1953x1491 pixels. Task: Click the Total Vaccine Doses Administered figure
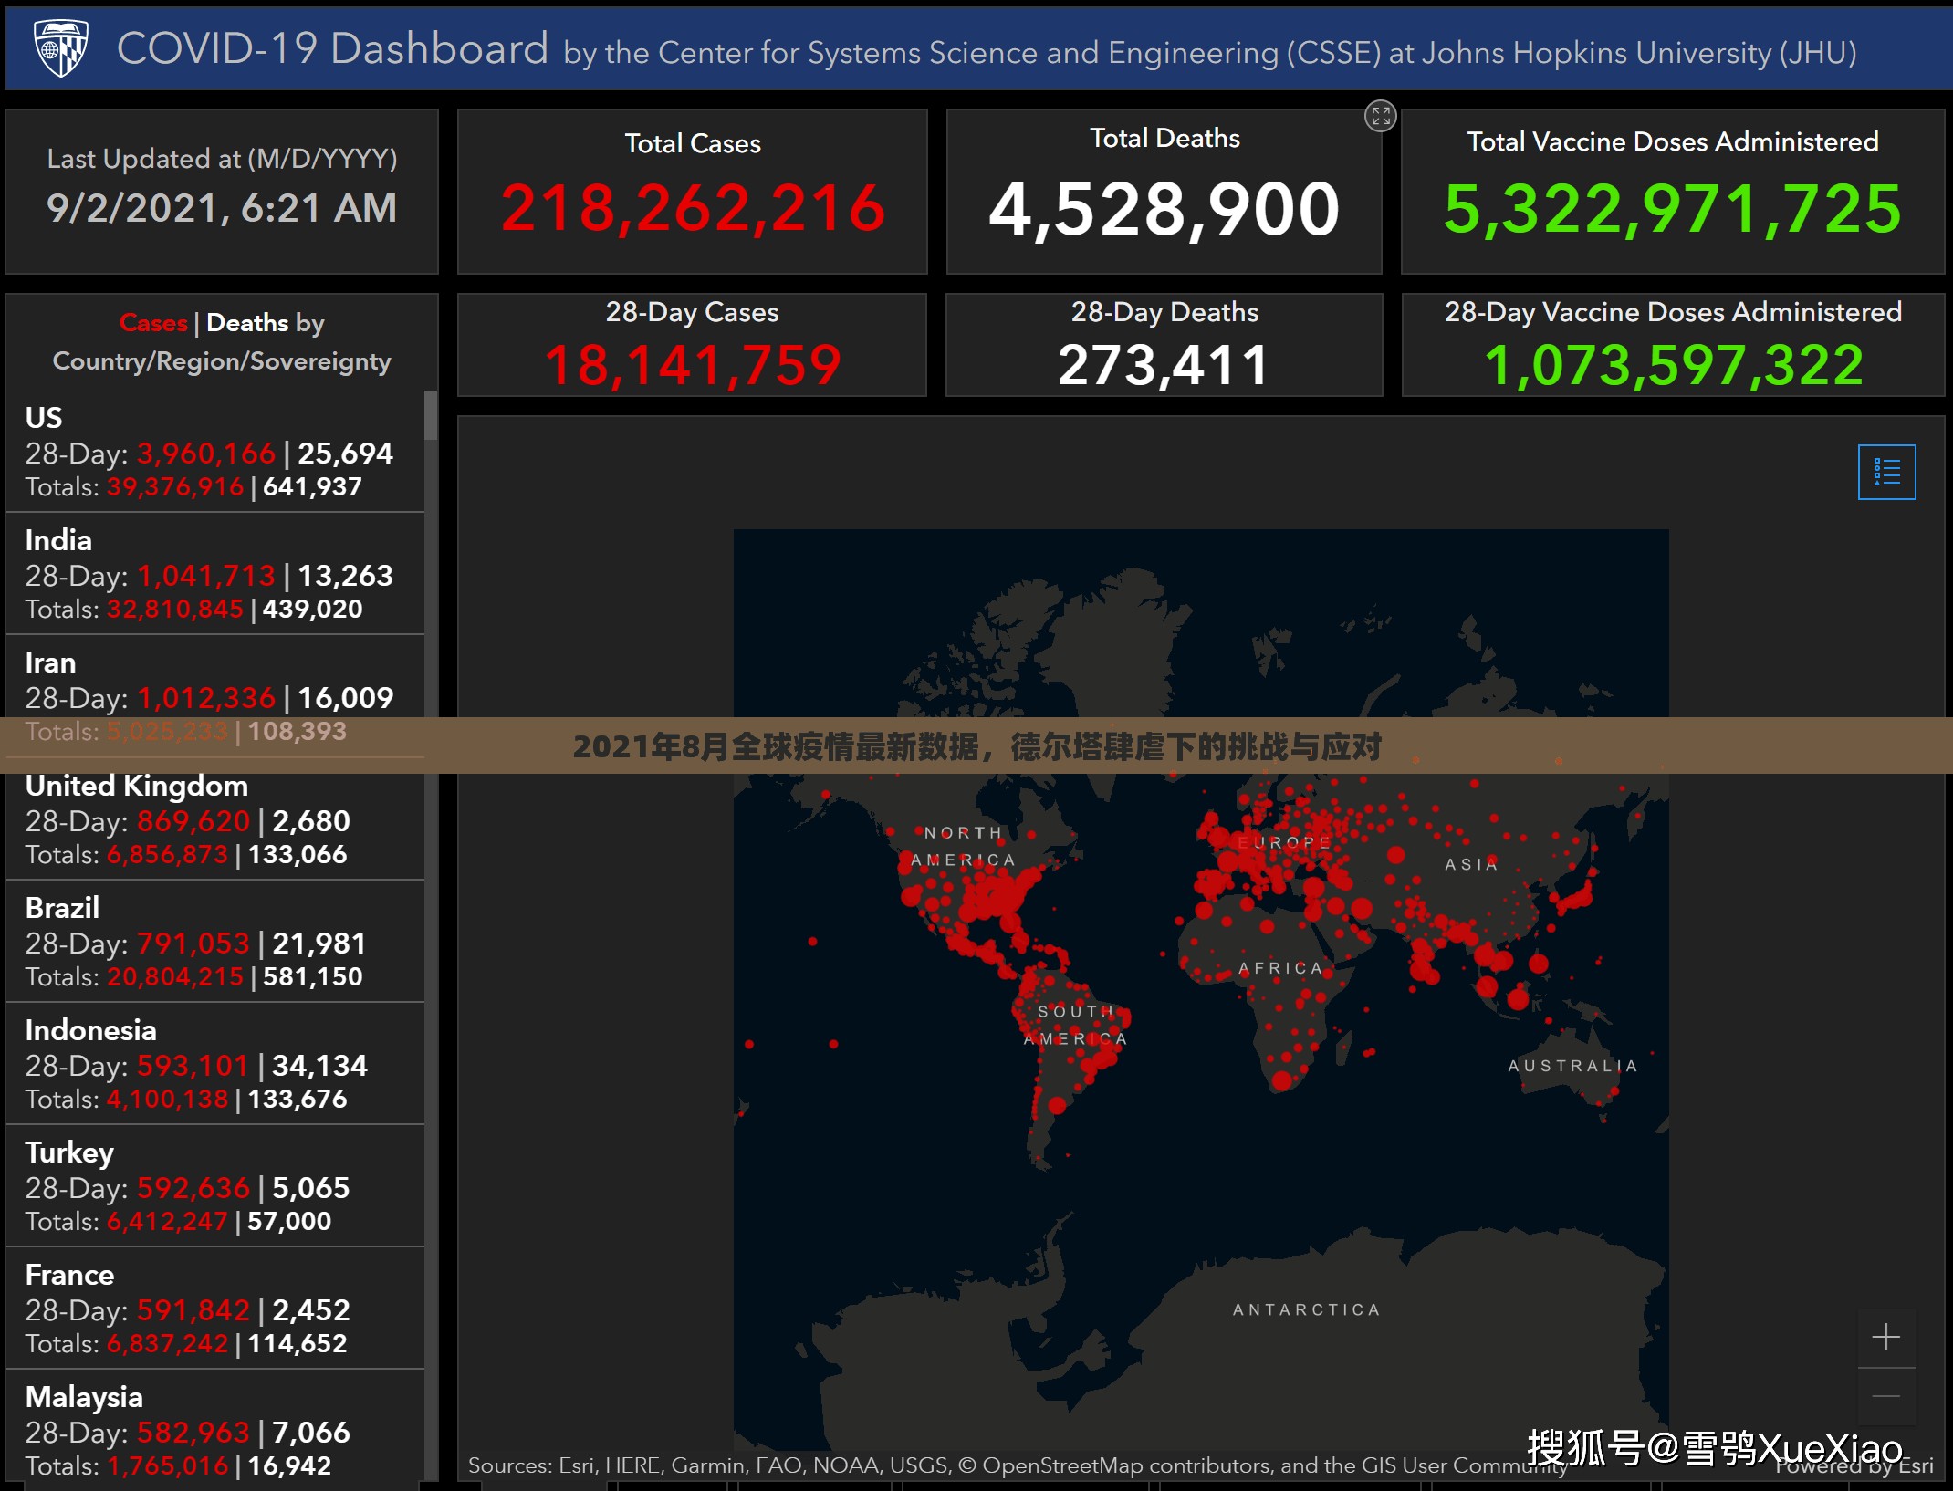point(1672,208)
